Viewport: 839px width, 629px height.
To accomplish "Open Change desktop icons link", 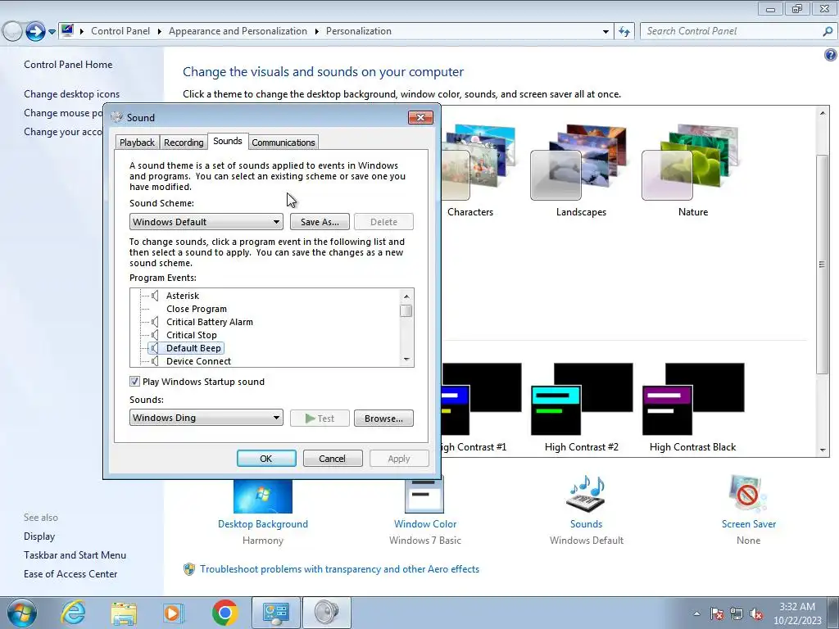I will coord(72,94).
